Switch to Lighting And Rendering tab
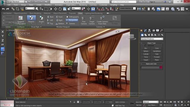The width and height of the screenshot is (190, 107). click(94, 13)
